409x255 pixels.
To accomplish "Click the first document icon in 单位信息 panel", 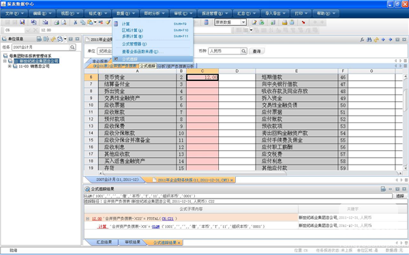I will click(39, 39).
